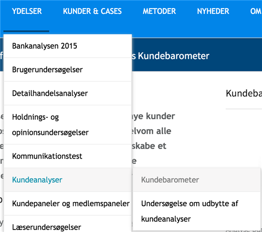Open Holdnings- og opinionsundersøgelser entry
Viewport: 262px width, 232px height.
pyautogui.click(x=68, y=125)
